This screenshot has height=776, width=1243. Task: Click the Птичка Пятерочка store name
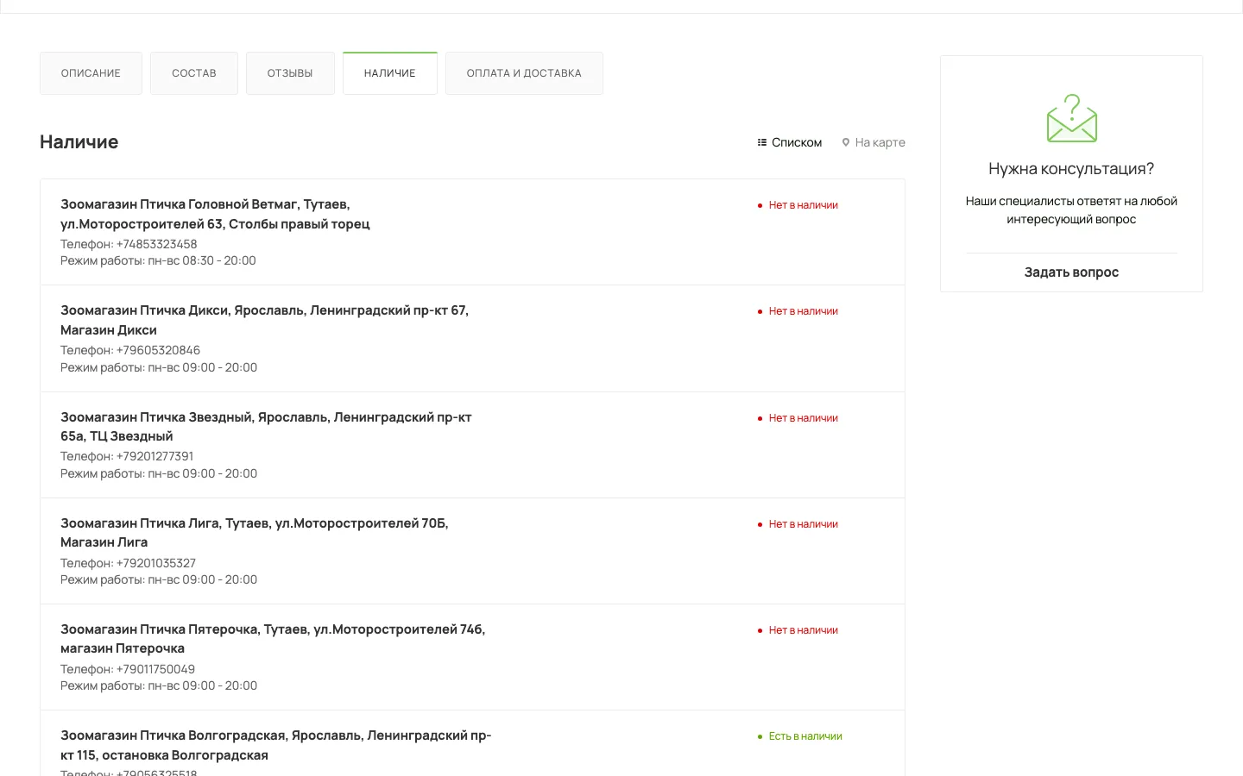click(273, 639)
